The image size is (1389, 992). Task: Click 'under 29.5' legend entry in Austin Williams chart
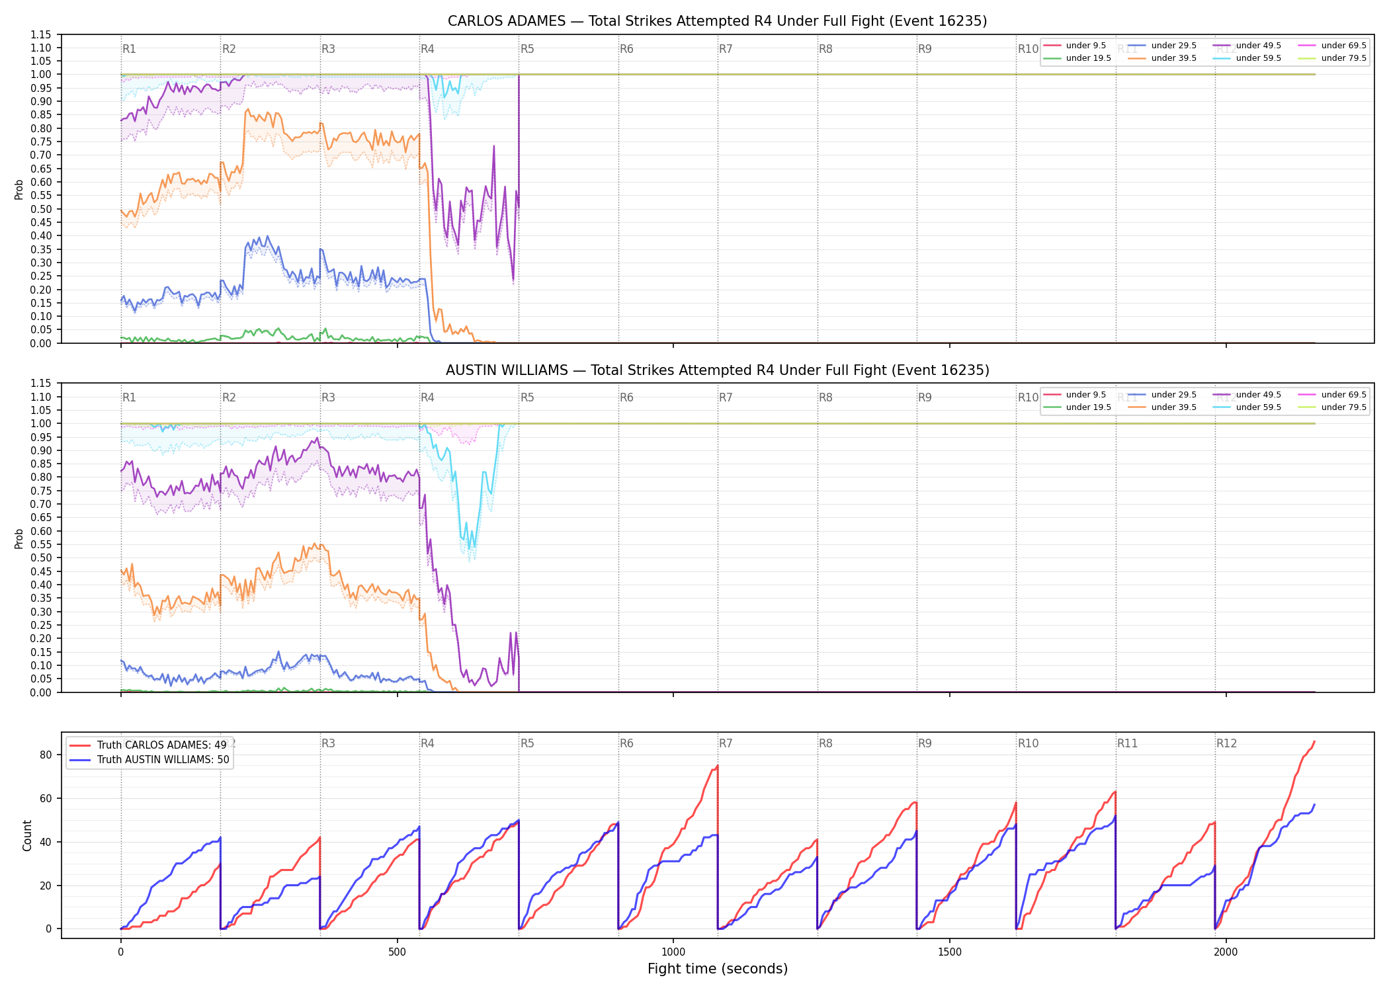1163,395
